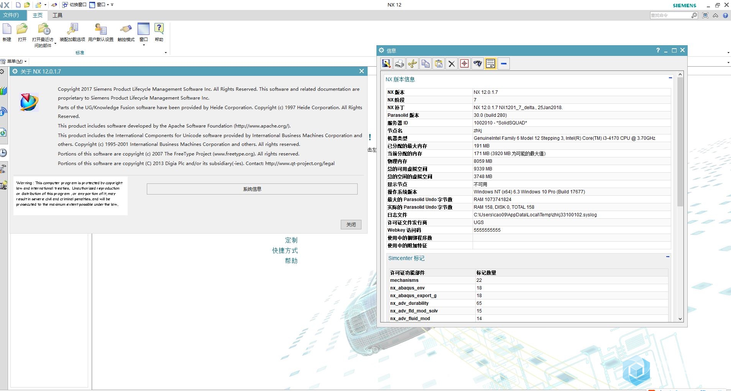Click quick-access recent parts star icon
Screen dimensions: 731x391
click(38, 5)
